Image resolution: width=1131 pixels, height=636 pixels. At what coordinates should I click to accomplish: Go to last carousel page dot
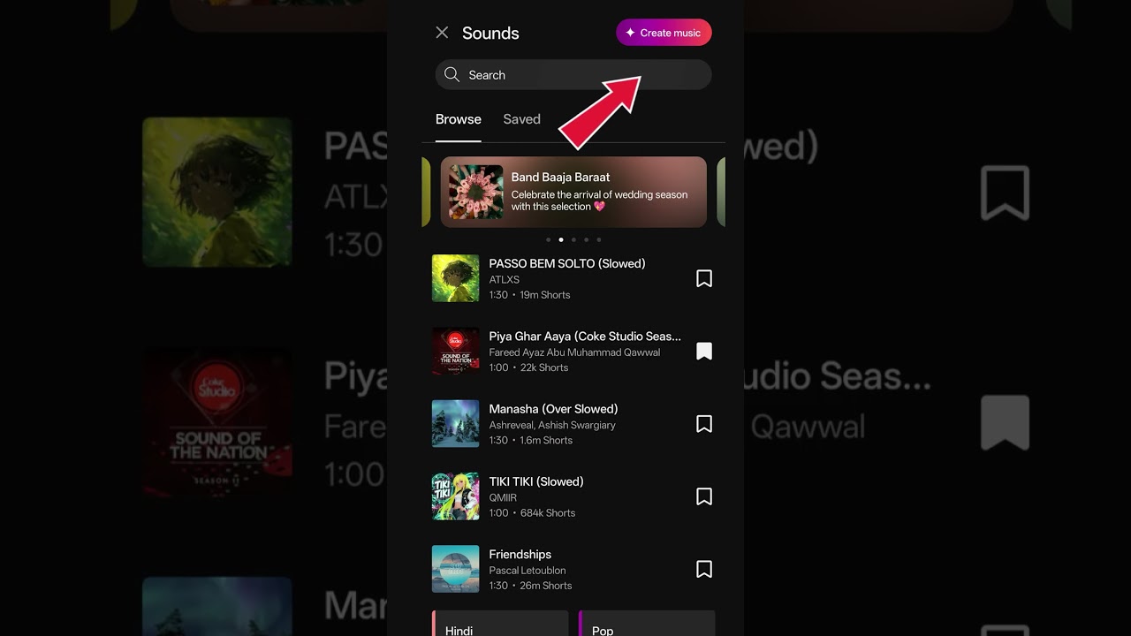click(x=598, y=239)
